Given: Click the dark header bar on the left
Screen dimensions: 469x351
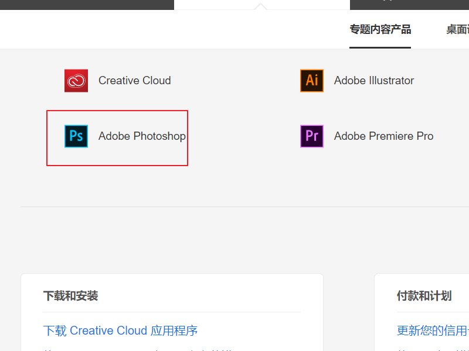Looking at the screenshot, I should click(87, 5).
